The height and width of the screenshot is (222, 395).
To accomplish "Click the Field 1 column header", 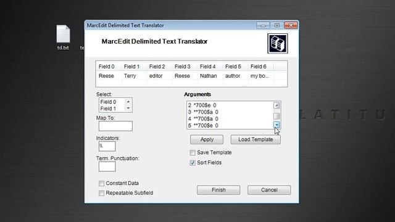I will (135, 67).
